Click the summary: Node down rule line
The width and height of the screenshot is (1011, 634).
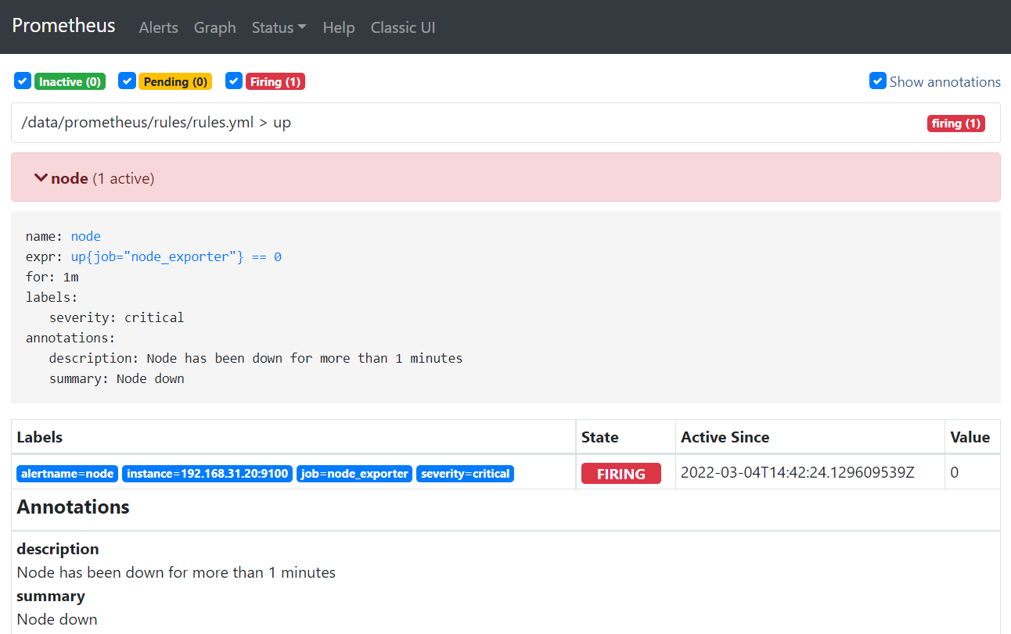pos(117,378)
